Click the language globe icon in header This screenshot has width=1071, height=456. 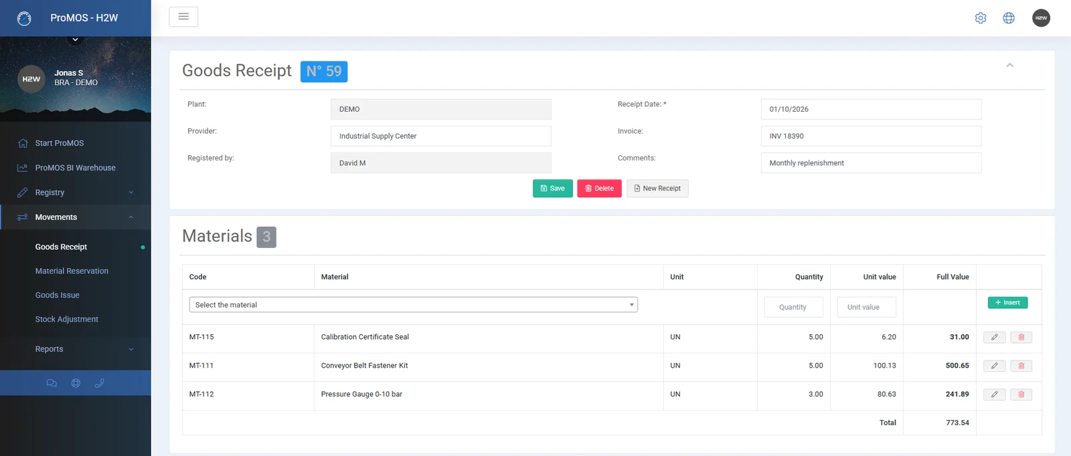(1009, 18)
